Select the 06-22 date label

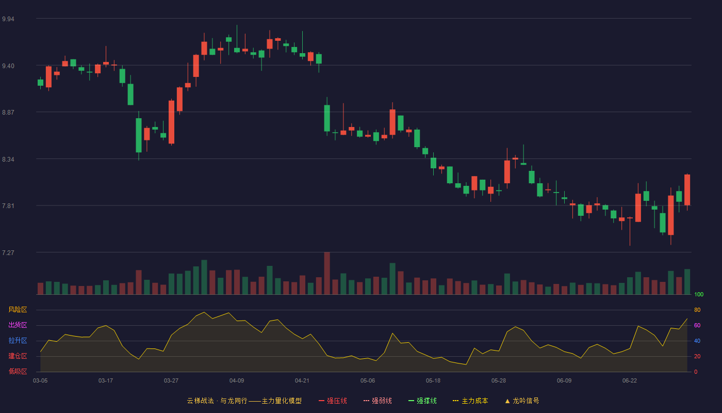[x=630, y=380]
